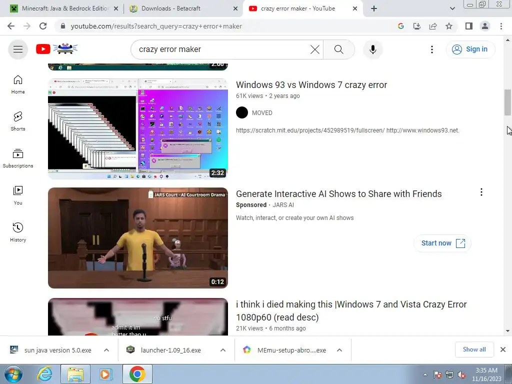Image resolution: width=512 pixels, height=384 pixels.
Task: Open Generate Interactive AI Shows ad title
Action: [338, 194]
